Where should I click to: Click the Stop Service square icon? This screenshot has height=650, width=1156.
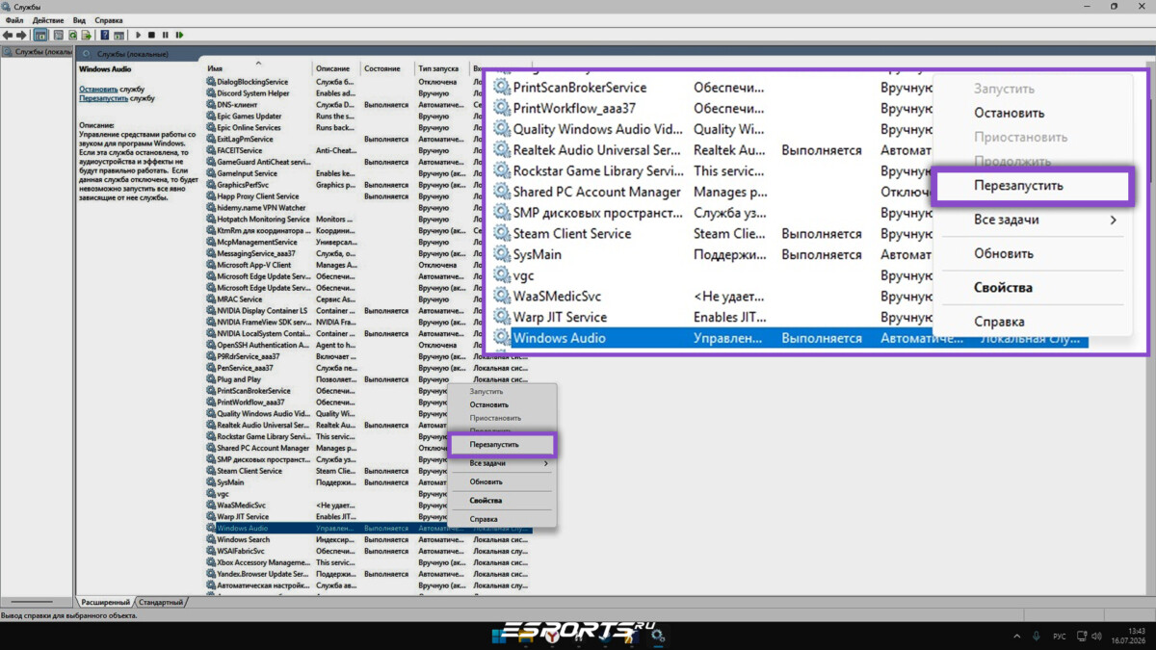tap(151, 35)
